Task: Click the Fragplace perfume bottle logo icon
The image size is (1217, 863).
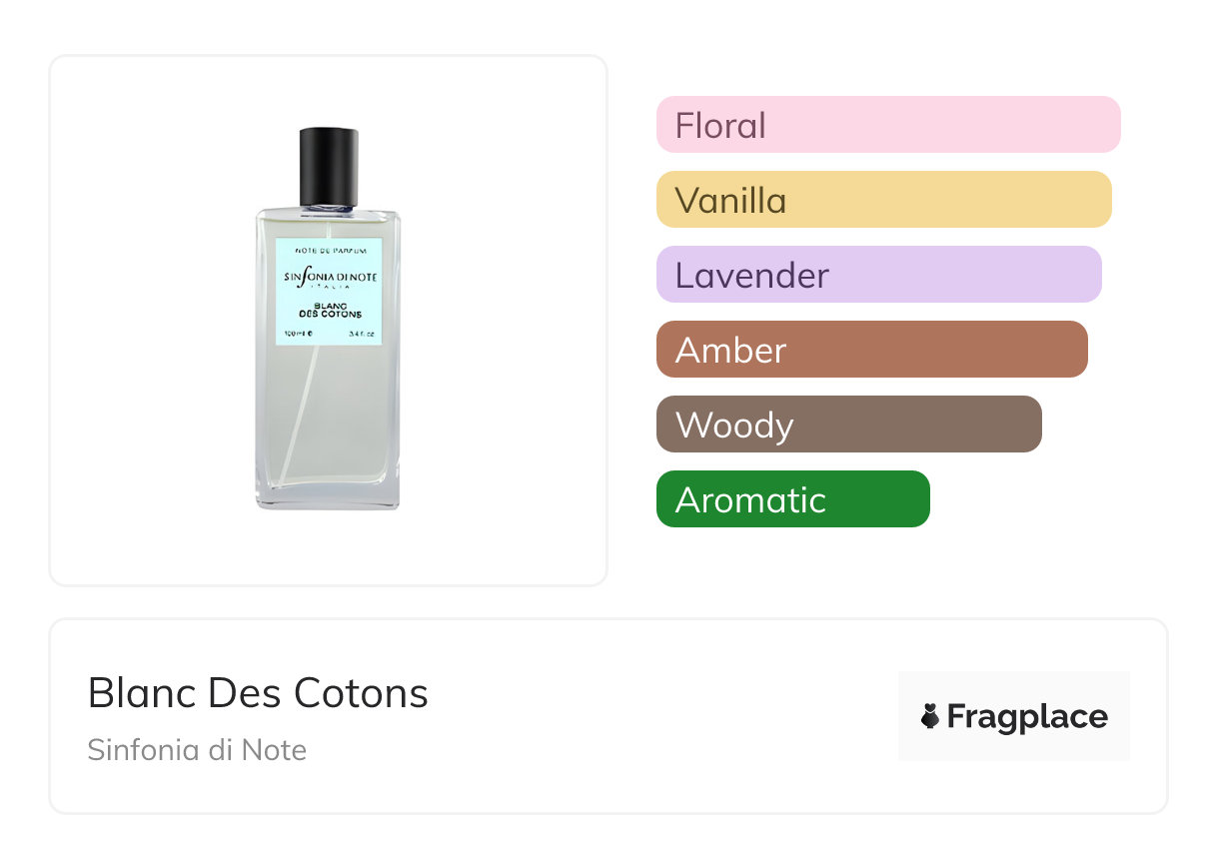Action: pos(930,716)
